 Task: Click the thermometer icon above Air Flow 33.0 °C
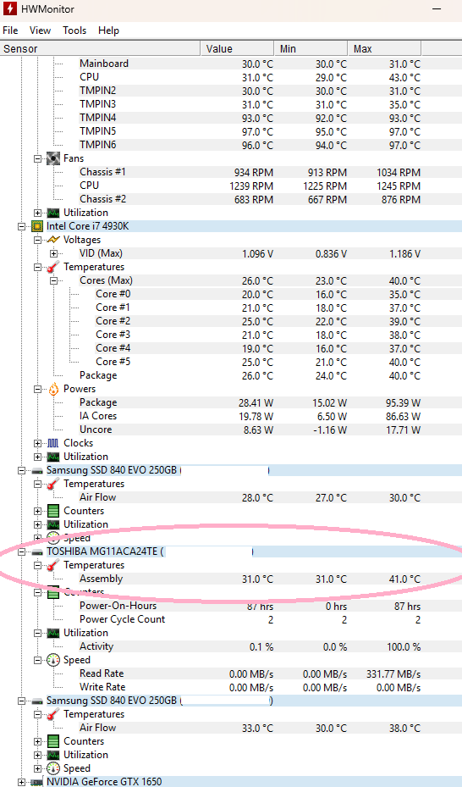(x=53, y=714)
